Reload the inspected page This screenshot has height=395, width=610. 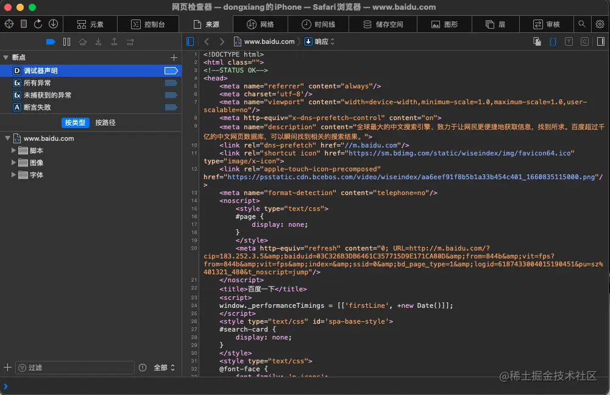point(38,24)
